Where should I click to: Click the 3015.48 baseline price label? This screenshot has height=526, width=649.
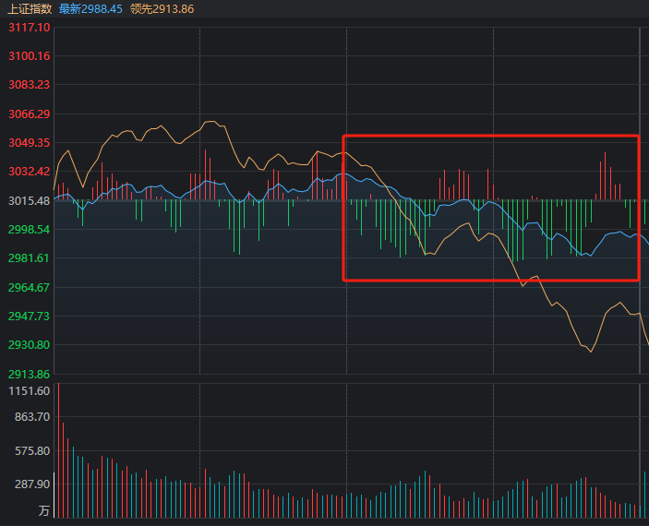28,200
